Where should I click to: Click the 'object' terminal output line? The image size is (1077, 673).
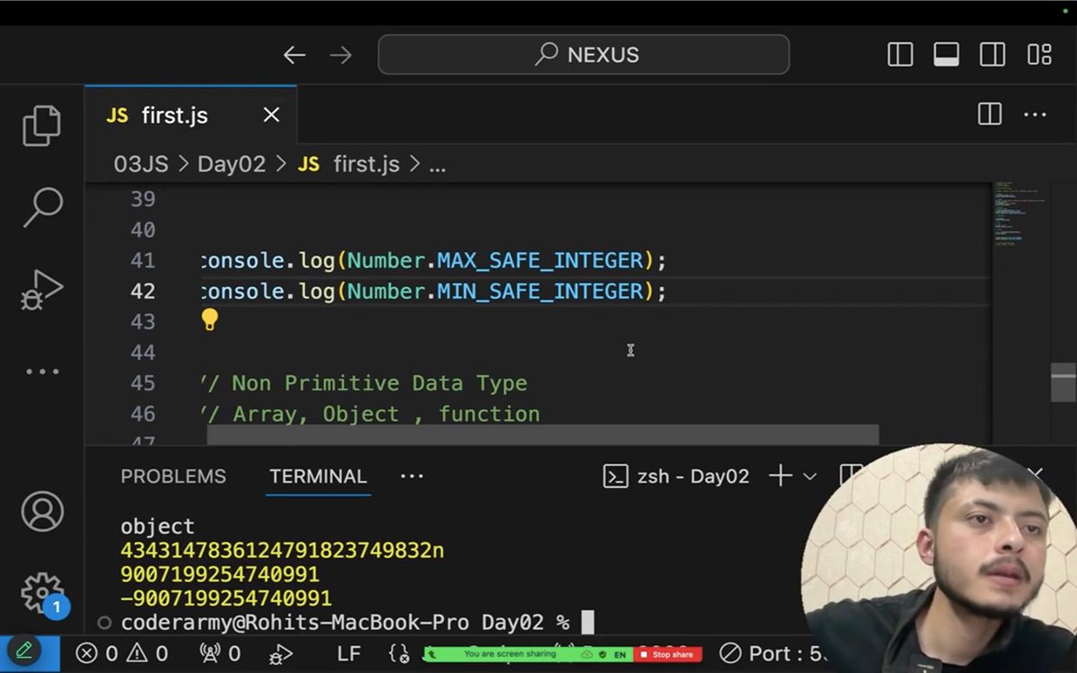point(157,527)
